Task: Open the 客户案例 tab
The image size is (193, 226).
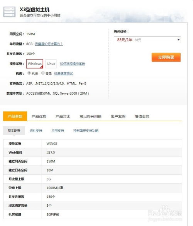Action: tap(118, 116)
